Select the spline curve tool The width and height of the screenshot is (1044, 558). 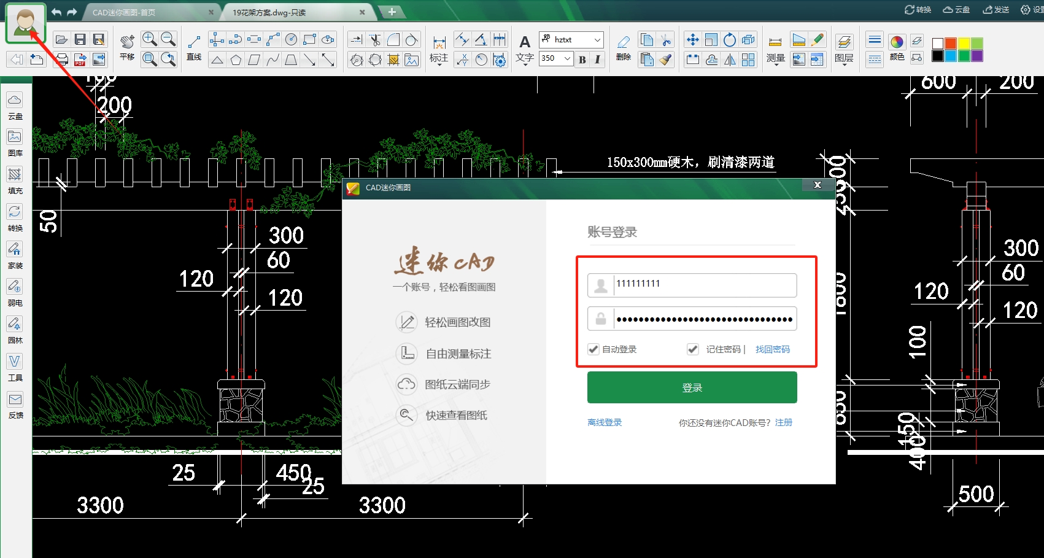(273, 60)
